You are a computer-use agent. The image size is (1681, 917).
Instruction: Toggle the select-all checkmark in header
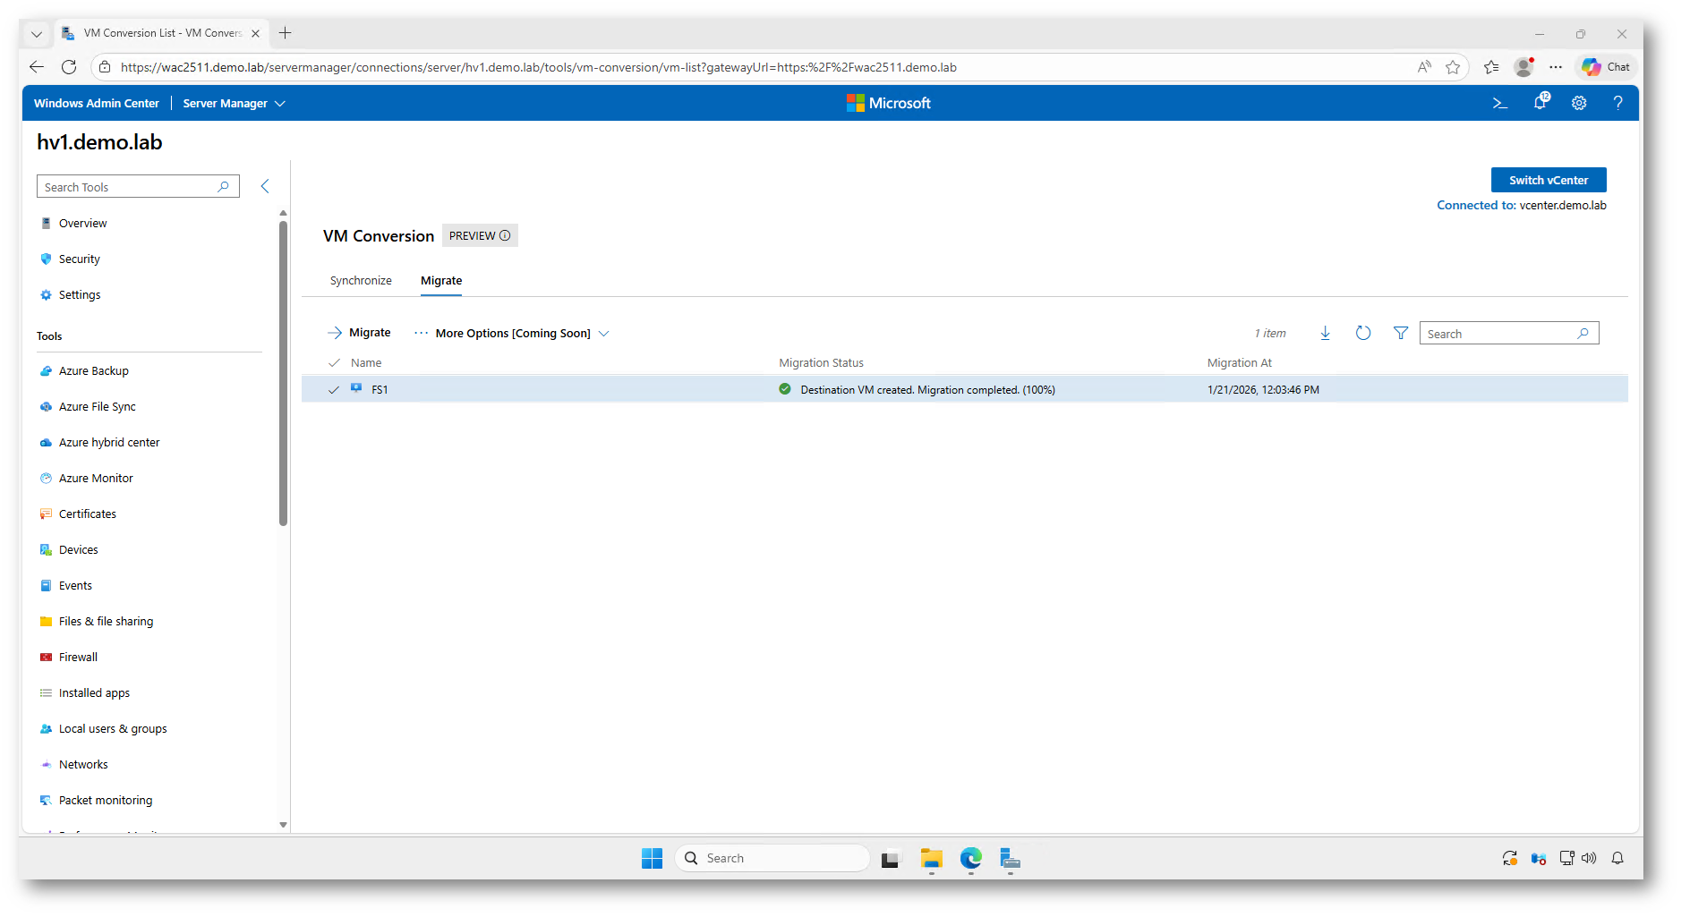coord(334,363)
